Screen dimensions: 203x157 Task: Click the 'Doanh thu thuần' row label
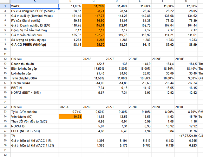coord(23,64)
